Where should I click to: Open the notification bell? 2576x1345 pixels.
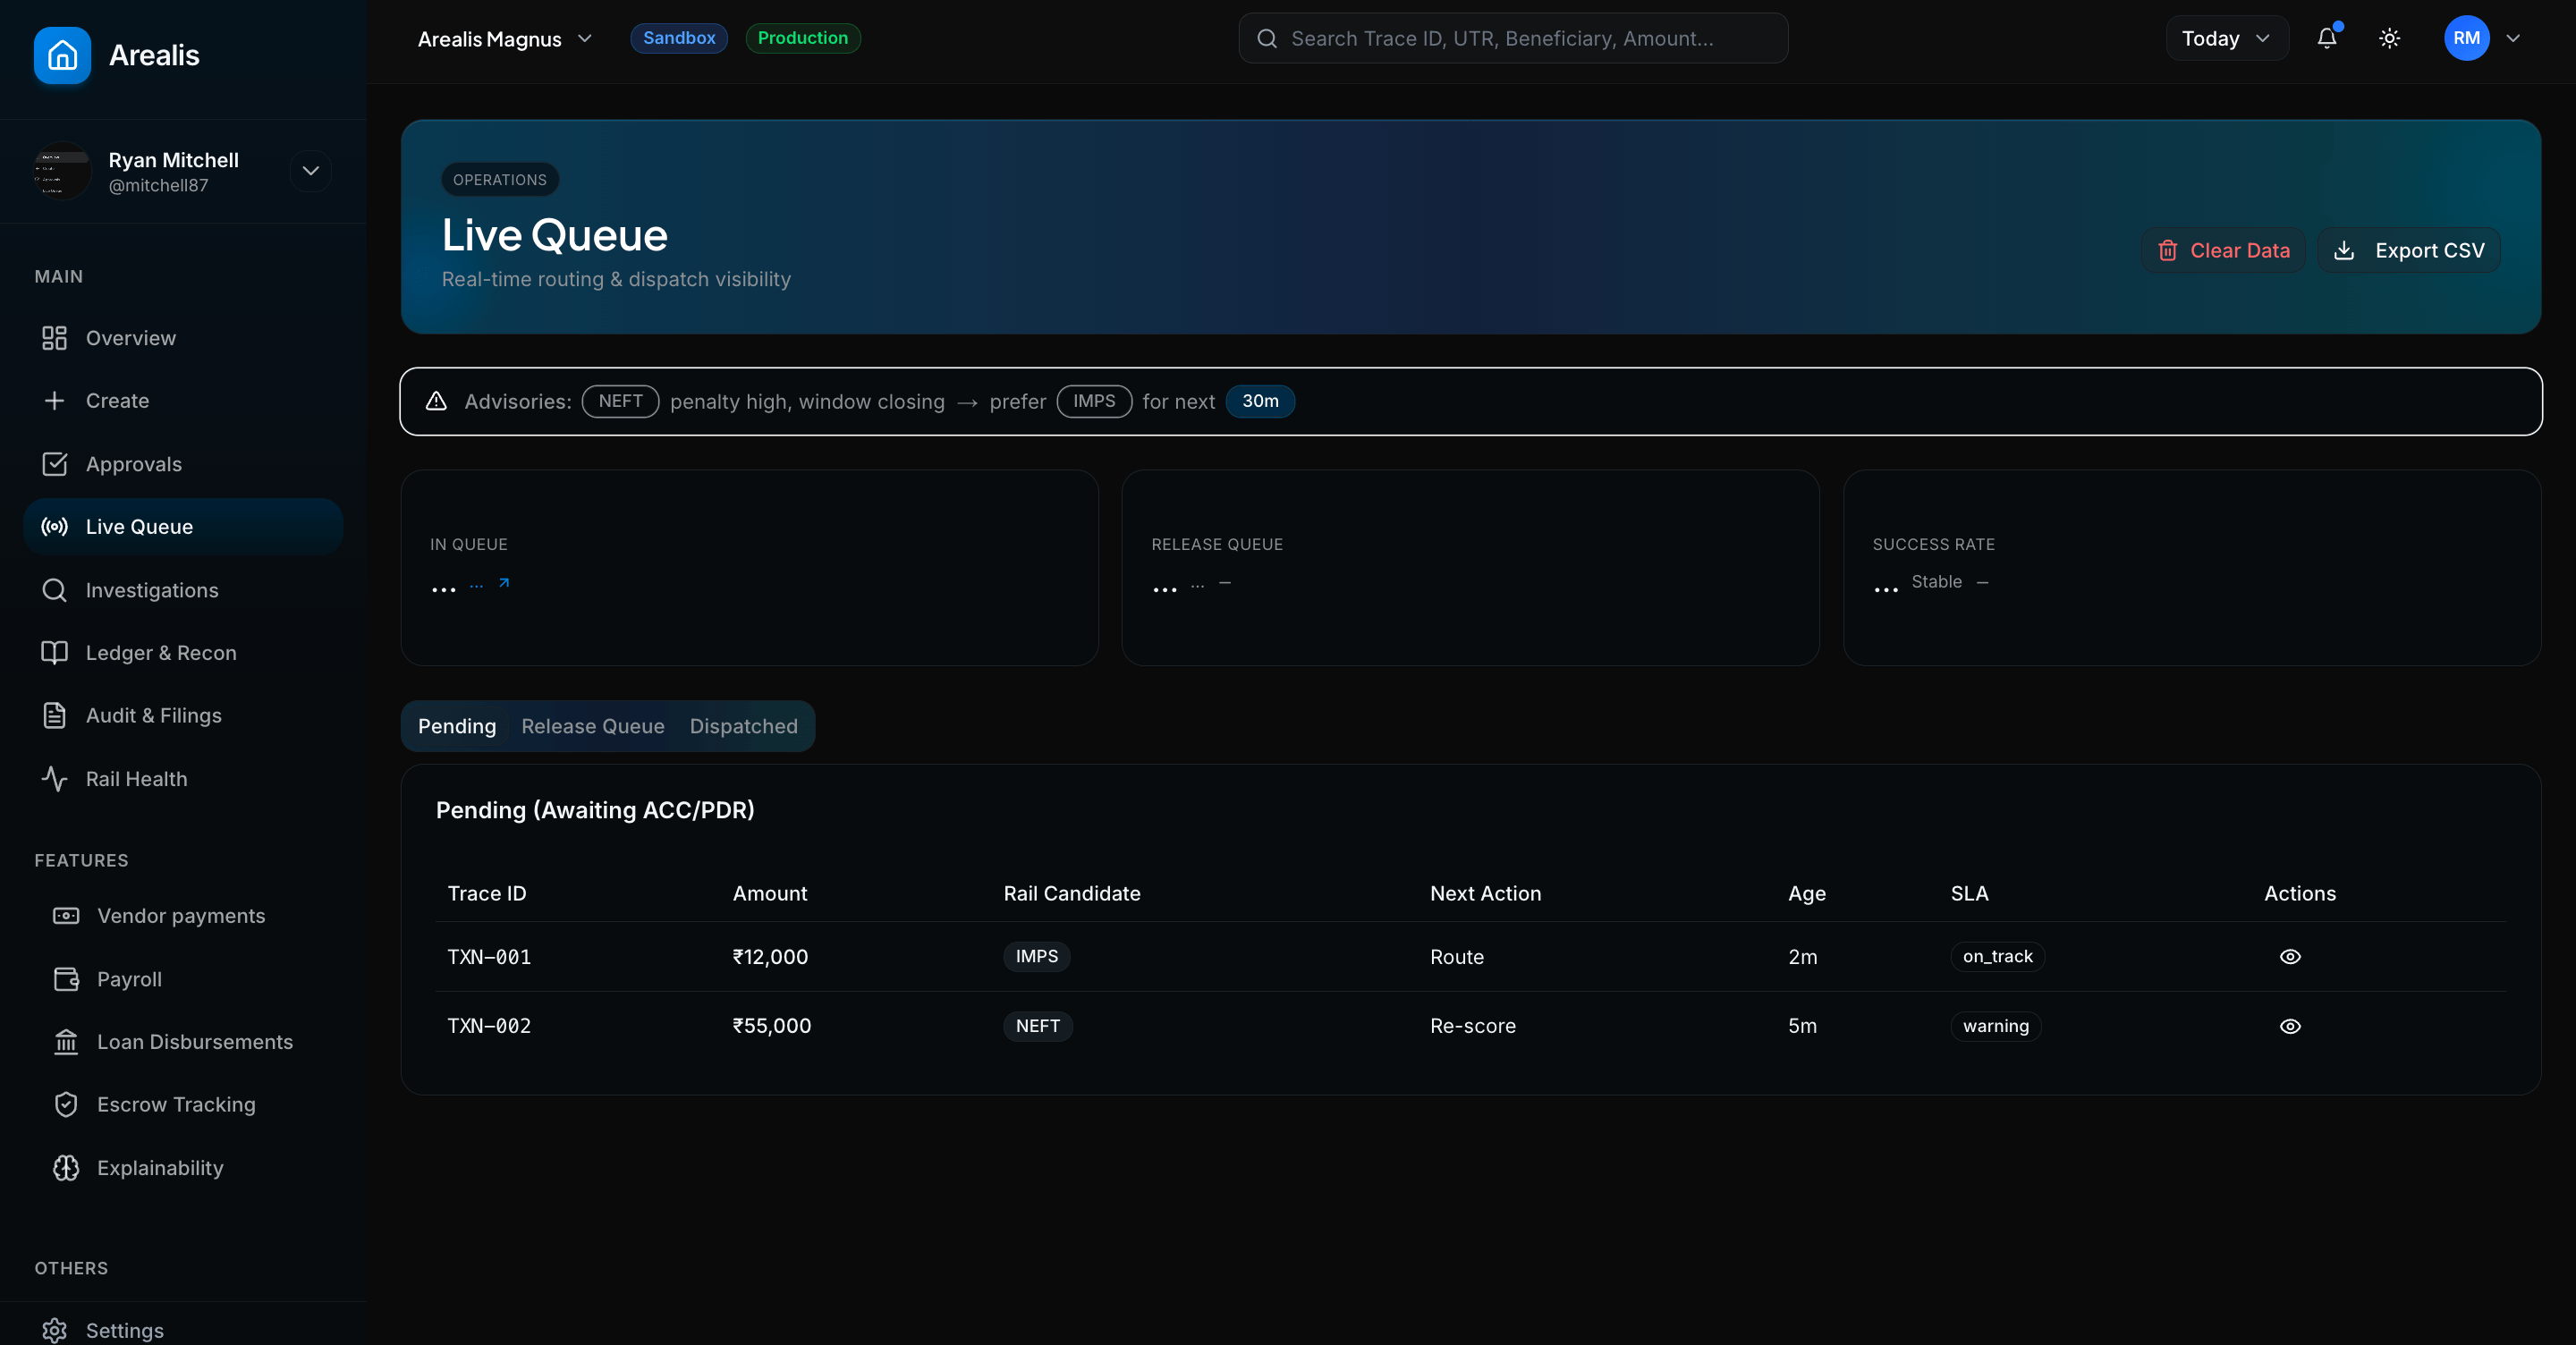(2326, 38)
